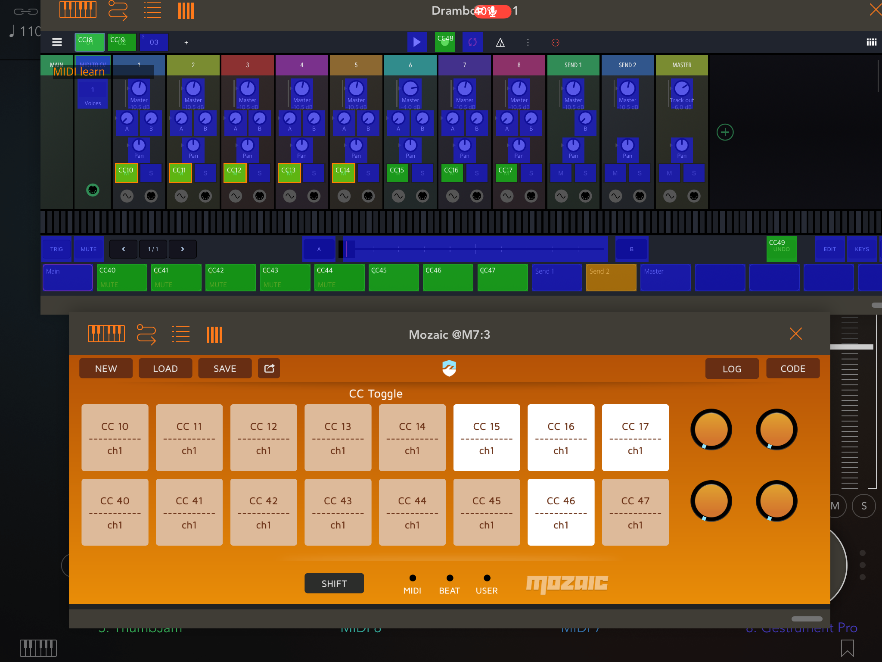The image size is (882, 662).
Task: Toggle the CC 46 ch1 pad
Action: 561,512
